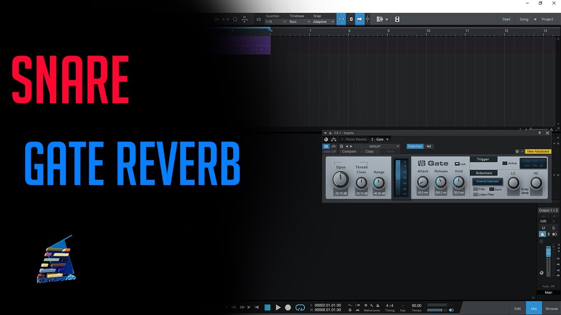561x315 pixels.
Task: Click the Release time knob
Action: tap(441, 182)
